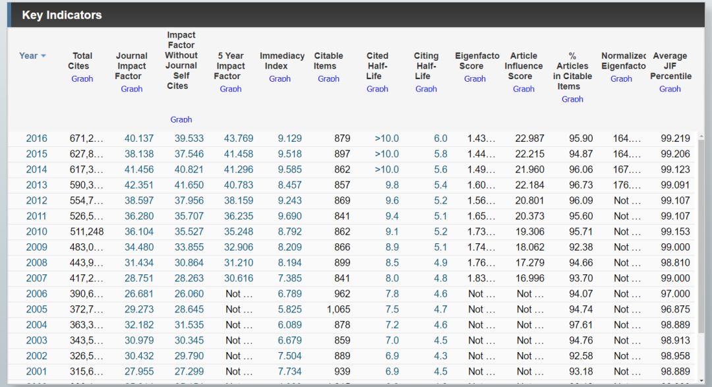Screen dimensions: 712x387
Task: Open Graph link under Citable Items
Action: point(328,79)
